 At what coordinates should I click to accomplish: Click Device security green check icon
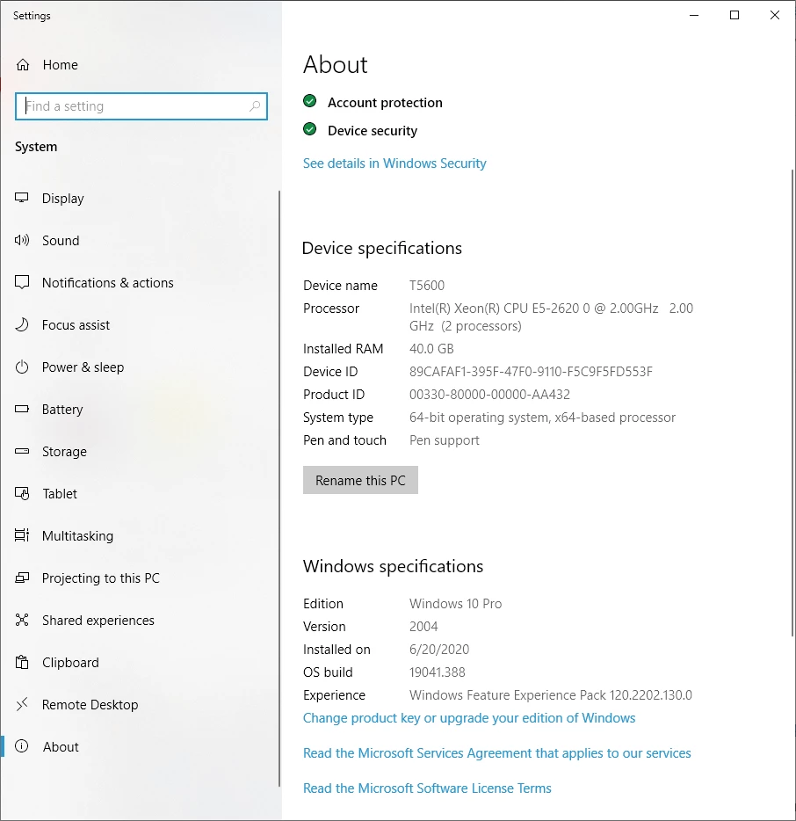coord(310,129)
